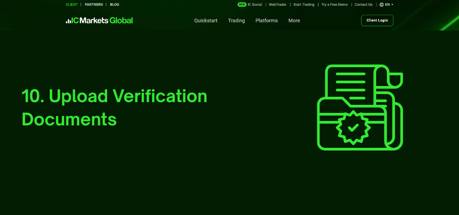The image size is (459, 215).
Task: Switch to the PARTNERS tab
Action: (94, 4)
